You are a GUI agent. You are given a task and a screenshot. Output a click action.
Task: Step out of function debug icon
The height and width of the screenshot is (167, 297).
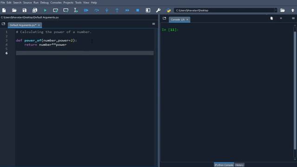(x=117, y=10)
